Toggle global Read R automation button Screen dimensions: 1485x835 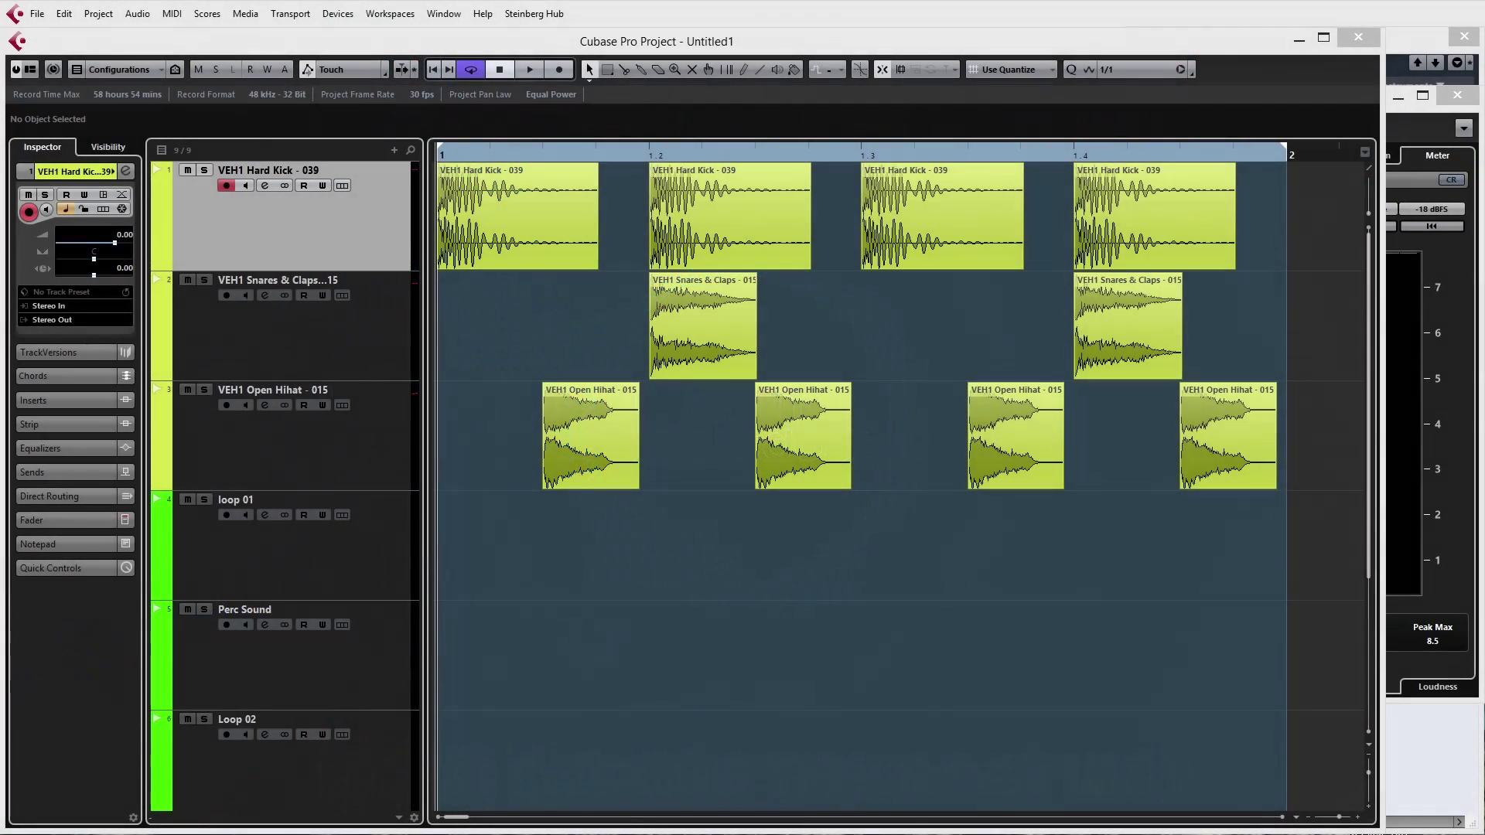pyautogui.click(x=250, y=70)
